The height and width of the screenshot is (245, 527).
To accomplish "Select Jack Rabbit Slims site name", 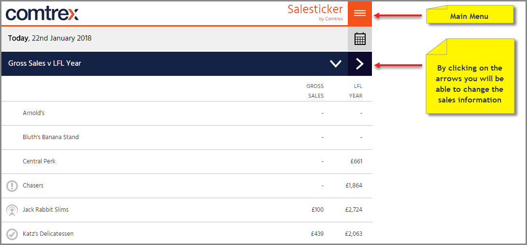I will coord(46,210).
